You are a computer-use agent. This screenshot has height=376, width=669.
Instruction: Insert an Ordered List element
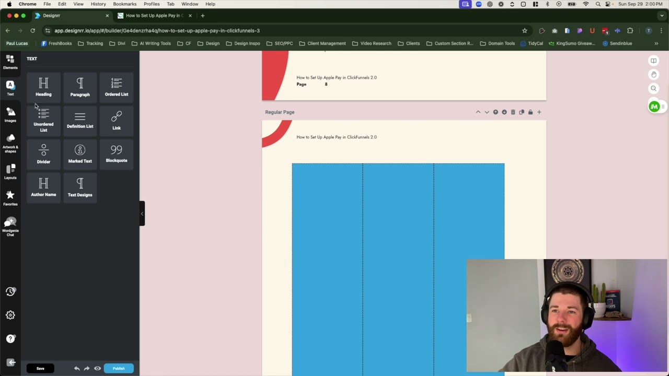click(x=117, y=87)
